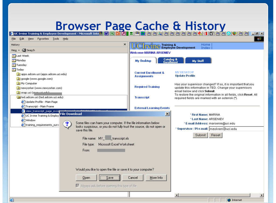
Task: Click the horizontal scrollbar left arrow
Action: tap(177, 195)
